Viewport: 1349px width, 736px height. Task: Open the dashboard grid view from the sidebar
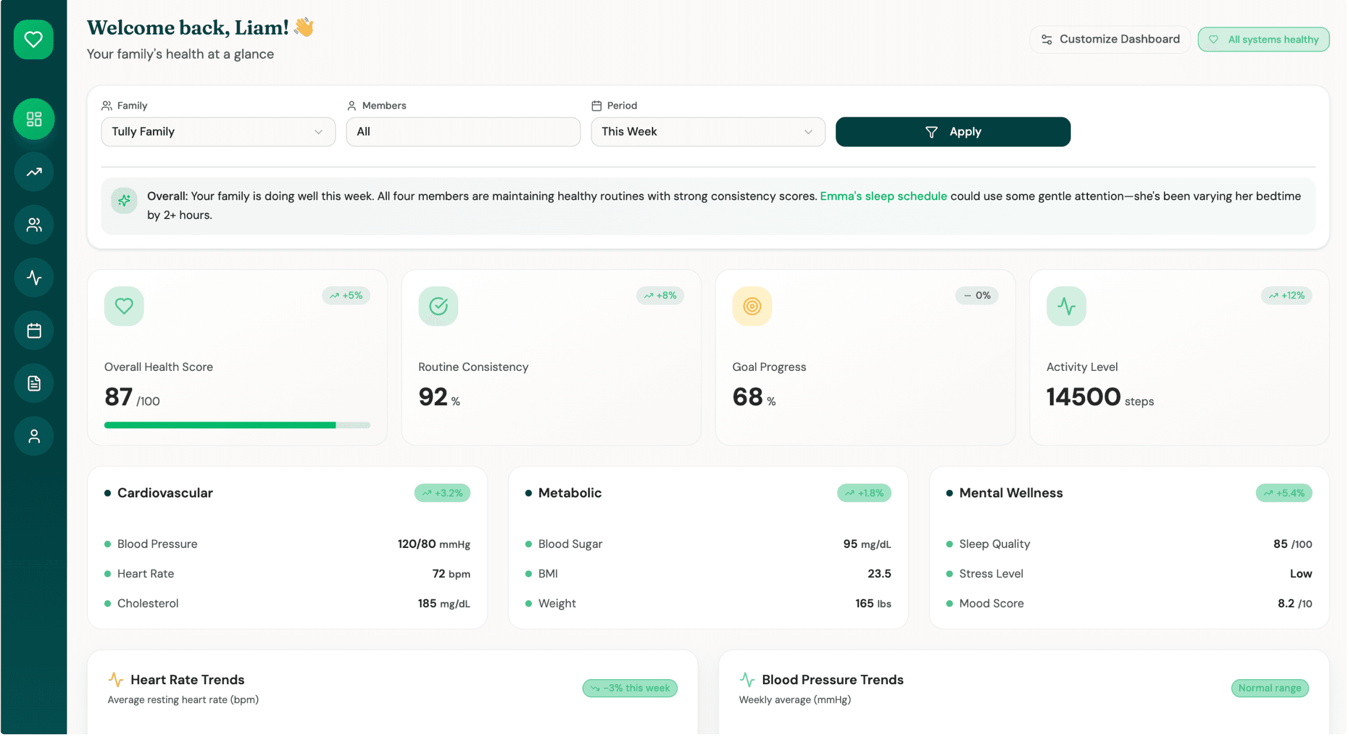(33, 118)
